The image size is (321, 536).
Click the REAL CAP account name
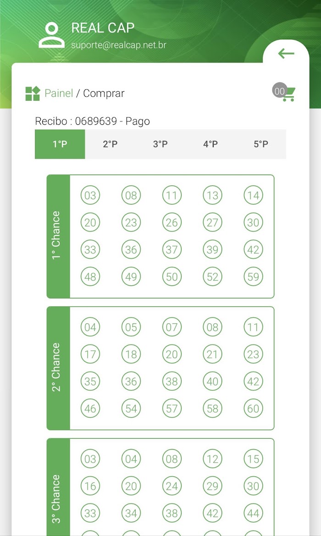(103, 28)
